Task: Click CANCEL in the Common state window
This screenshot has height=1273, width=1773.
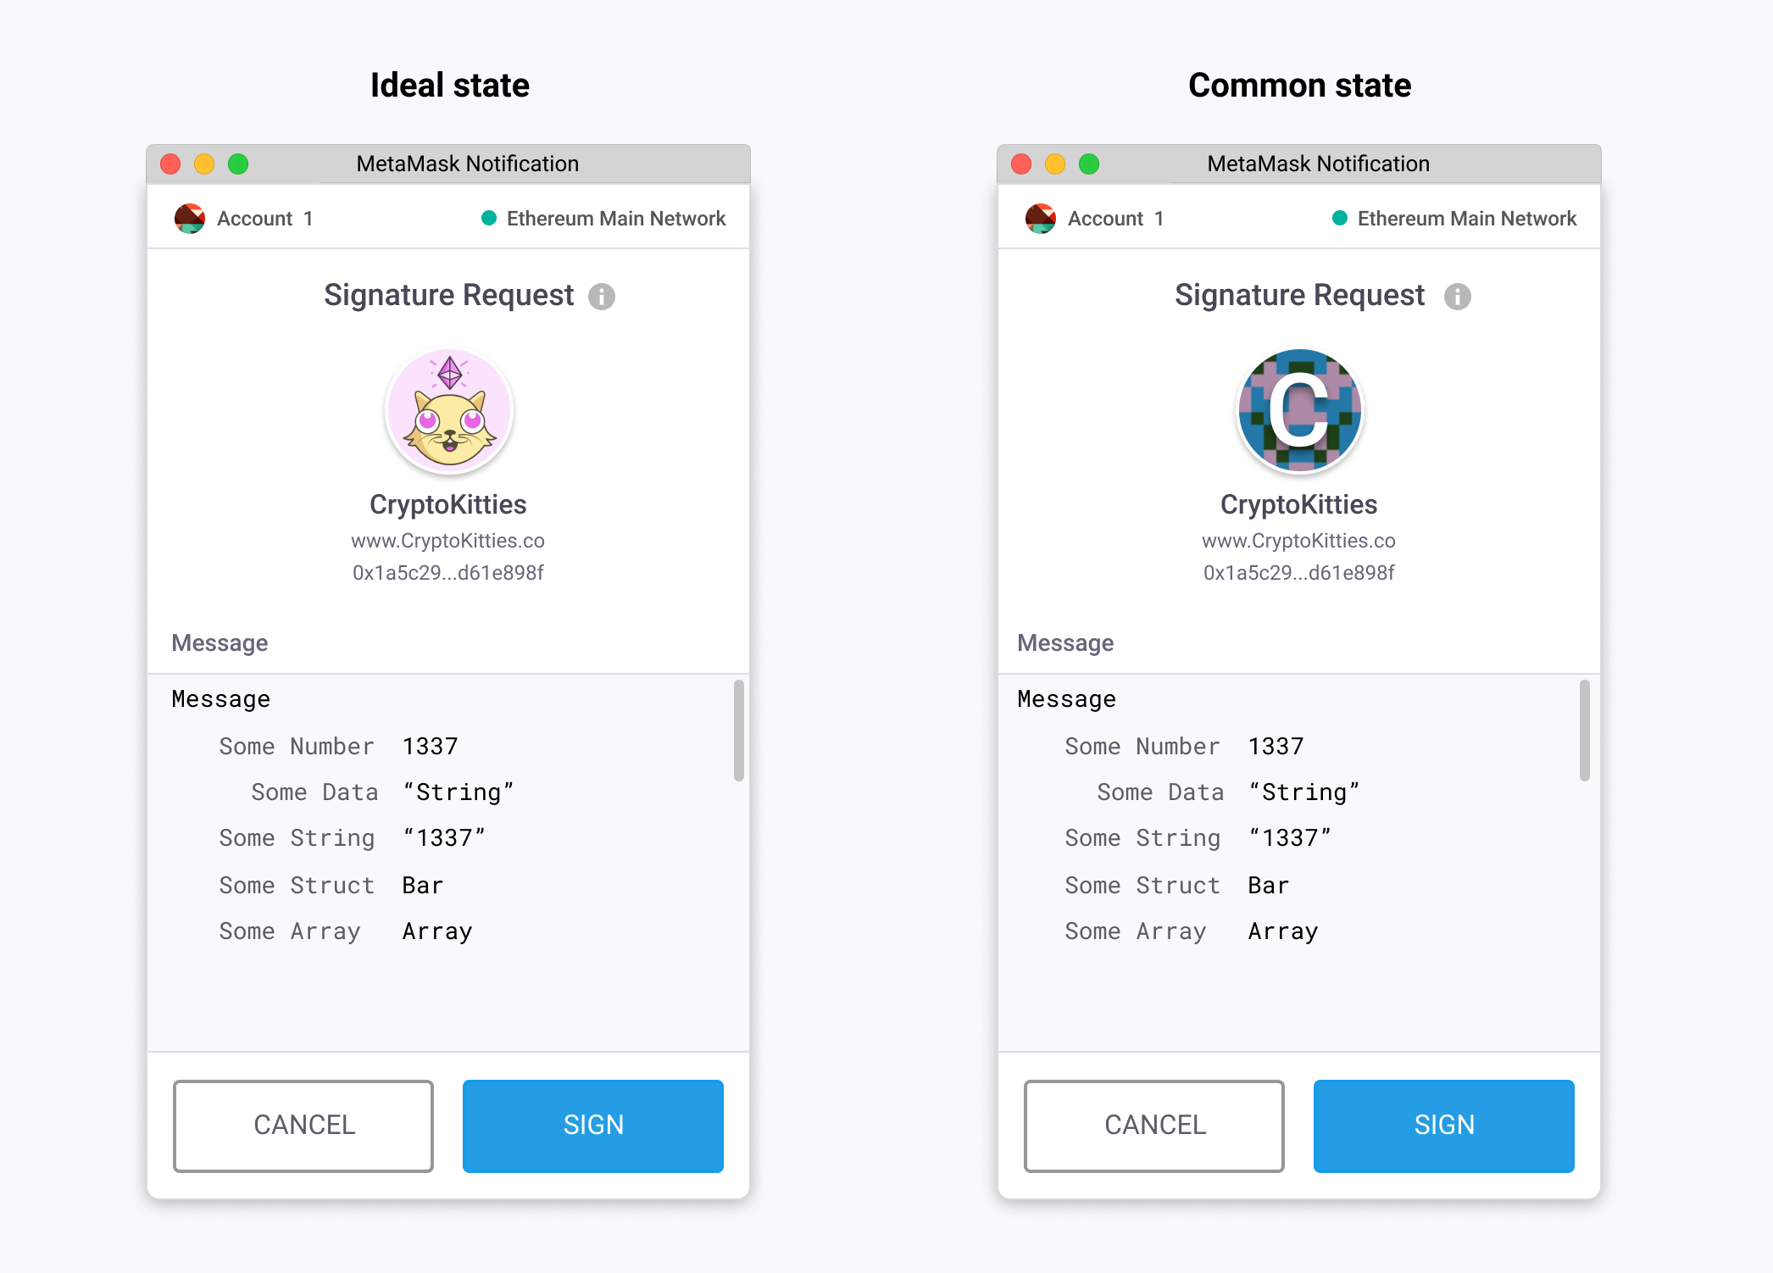Action: point(1153,1126)
